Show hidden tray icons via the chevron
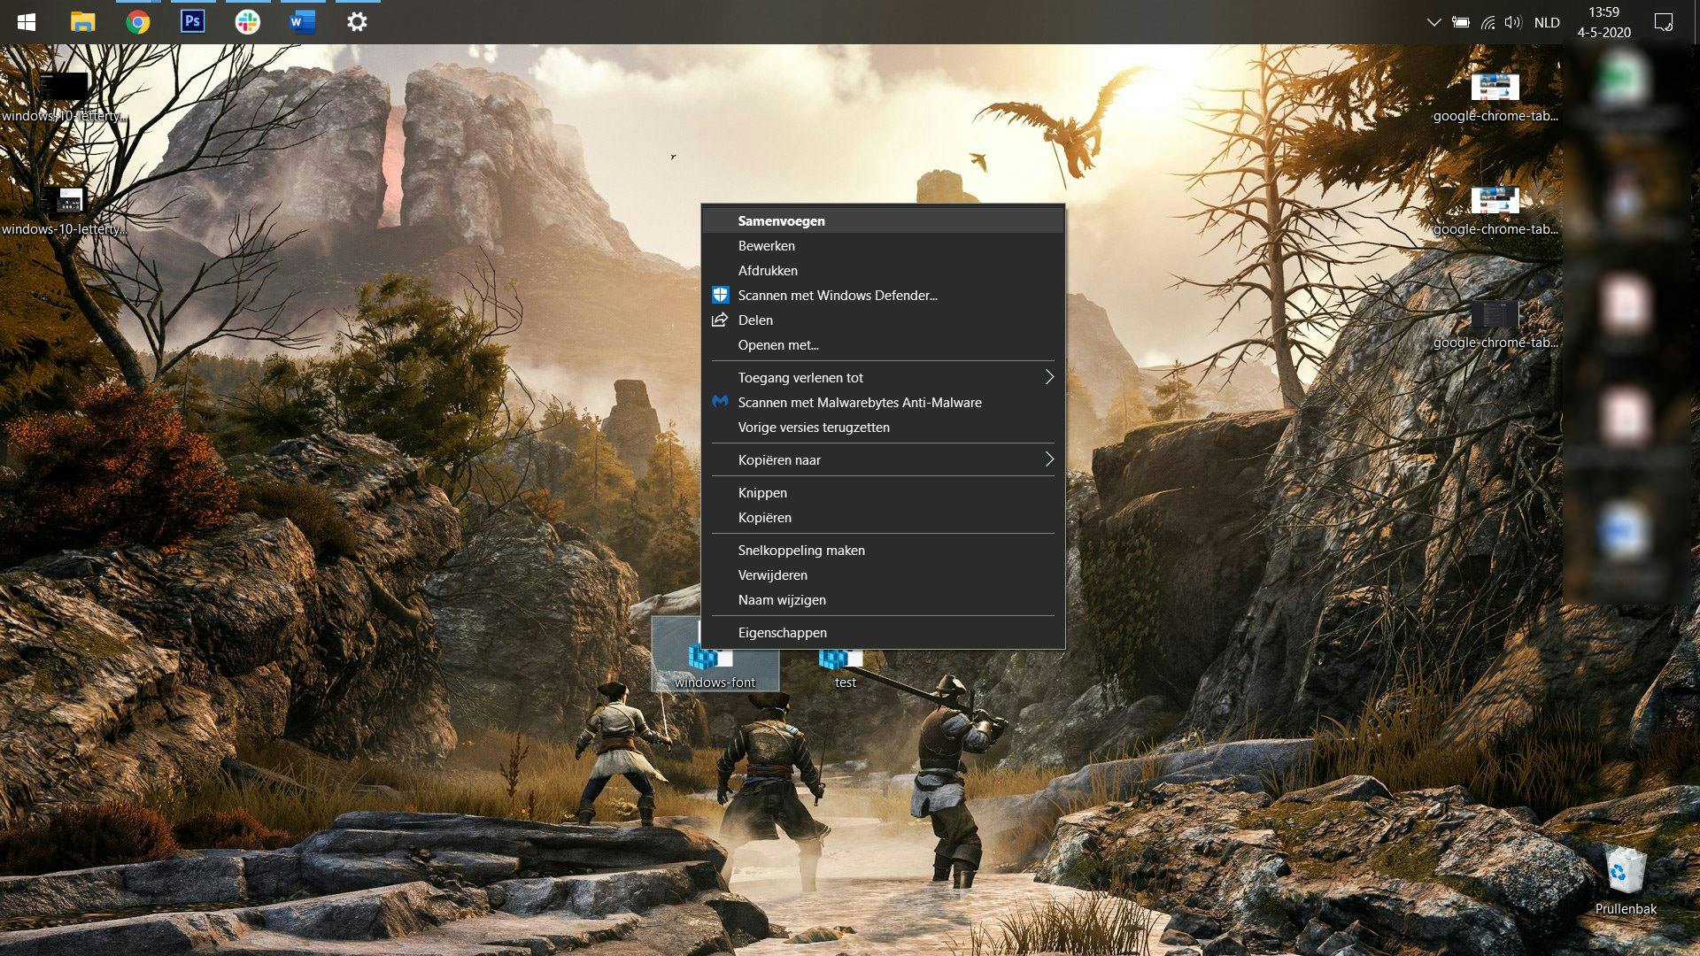Viewport: 1700px width, 956px height. click(1434, 21)
